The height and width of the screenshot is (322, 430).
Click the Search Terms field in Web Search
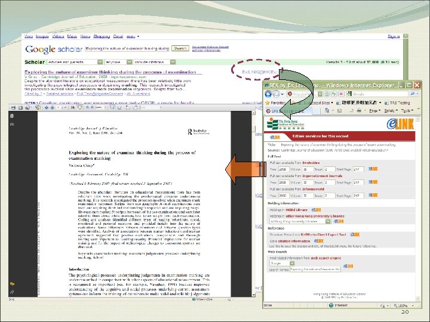(x=315, y=270)
